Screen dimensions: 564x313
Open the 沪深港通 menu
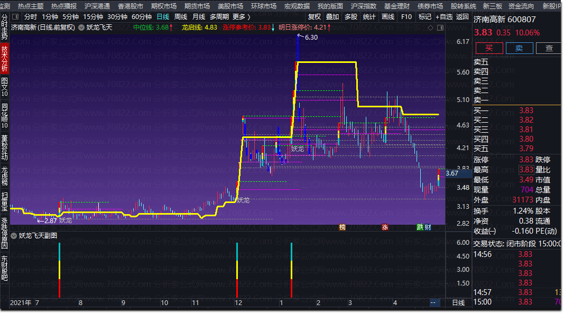click(97, 6)
